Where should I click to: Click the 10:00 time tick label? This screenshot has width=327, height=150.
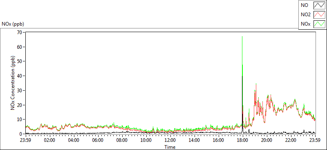tap(146, 140)
